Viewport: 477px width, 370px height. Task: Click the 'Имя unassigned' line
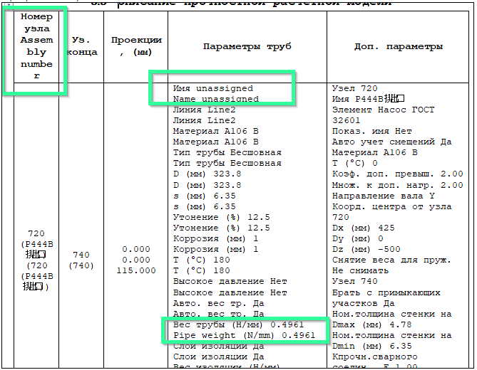pyautogui.click(x=212, y=89)
